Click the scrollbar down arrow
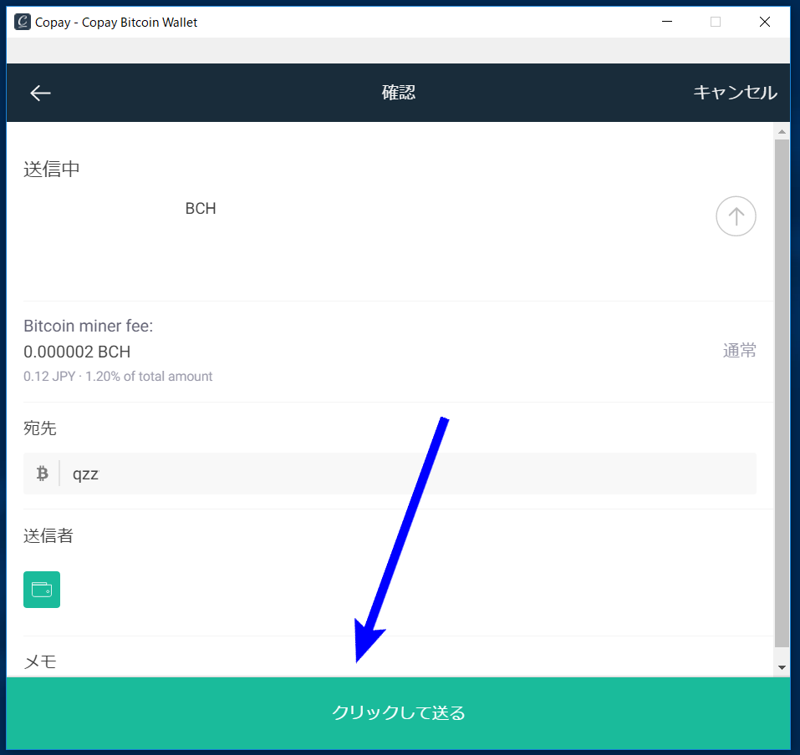Screen dimensions: 800x755 tap(782, 667)
